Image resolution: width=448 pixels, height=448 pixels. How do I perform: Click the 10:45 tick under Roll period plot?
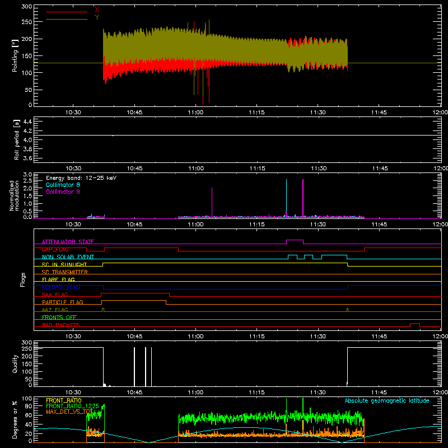click(134, 169)
